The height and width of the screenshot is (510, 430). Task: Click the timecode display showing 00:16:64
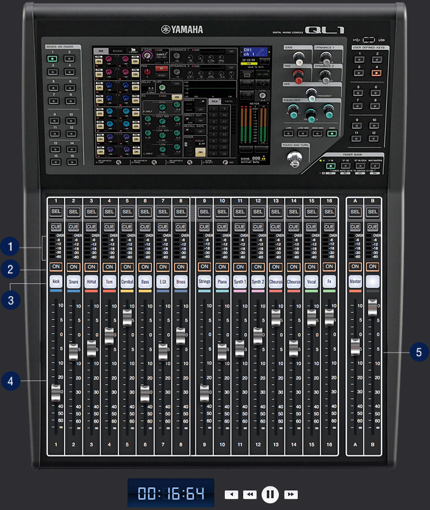point(171,493)
